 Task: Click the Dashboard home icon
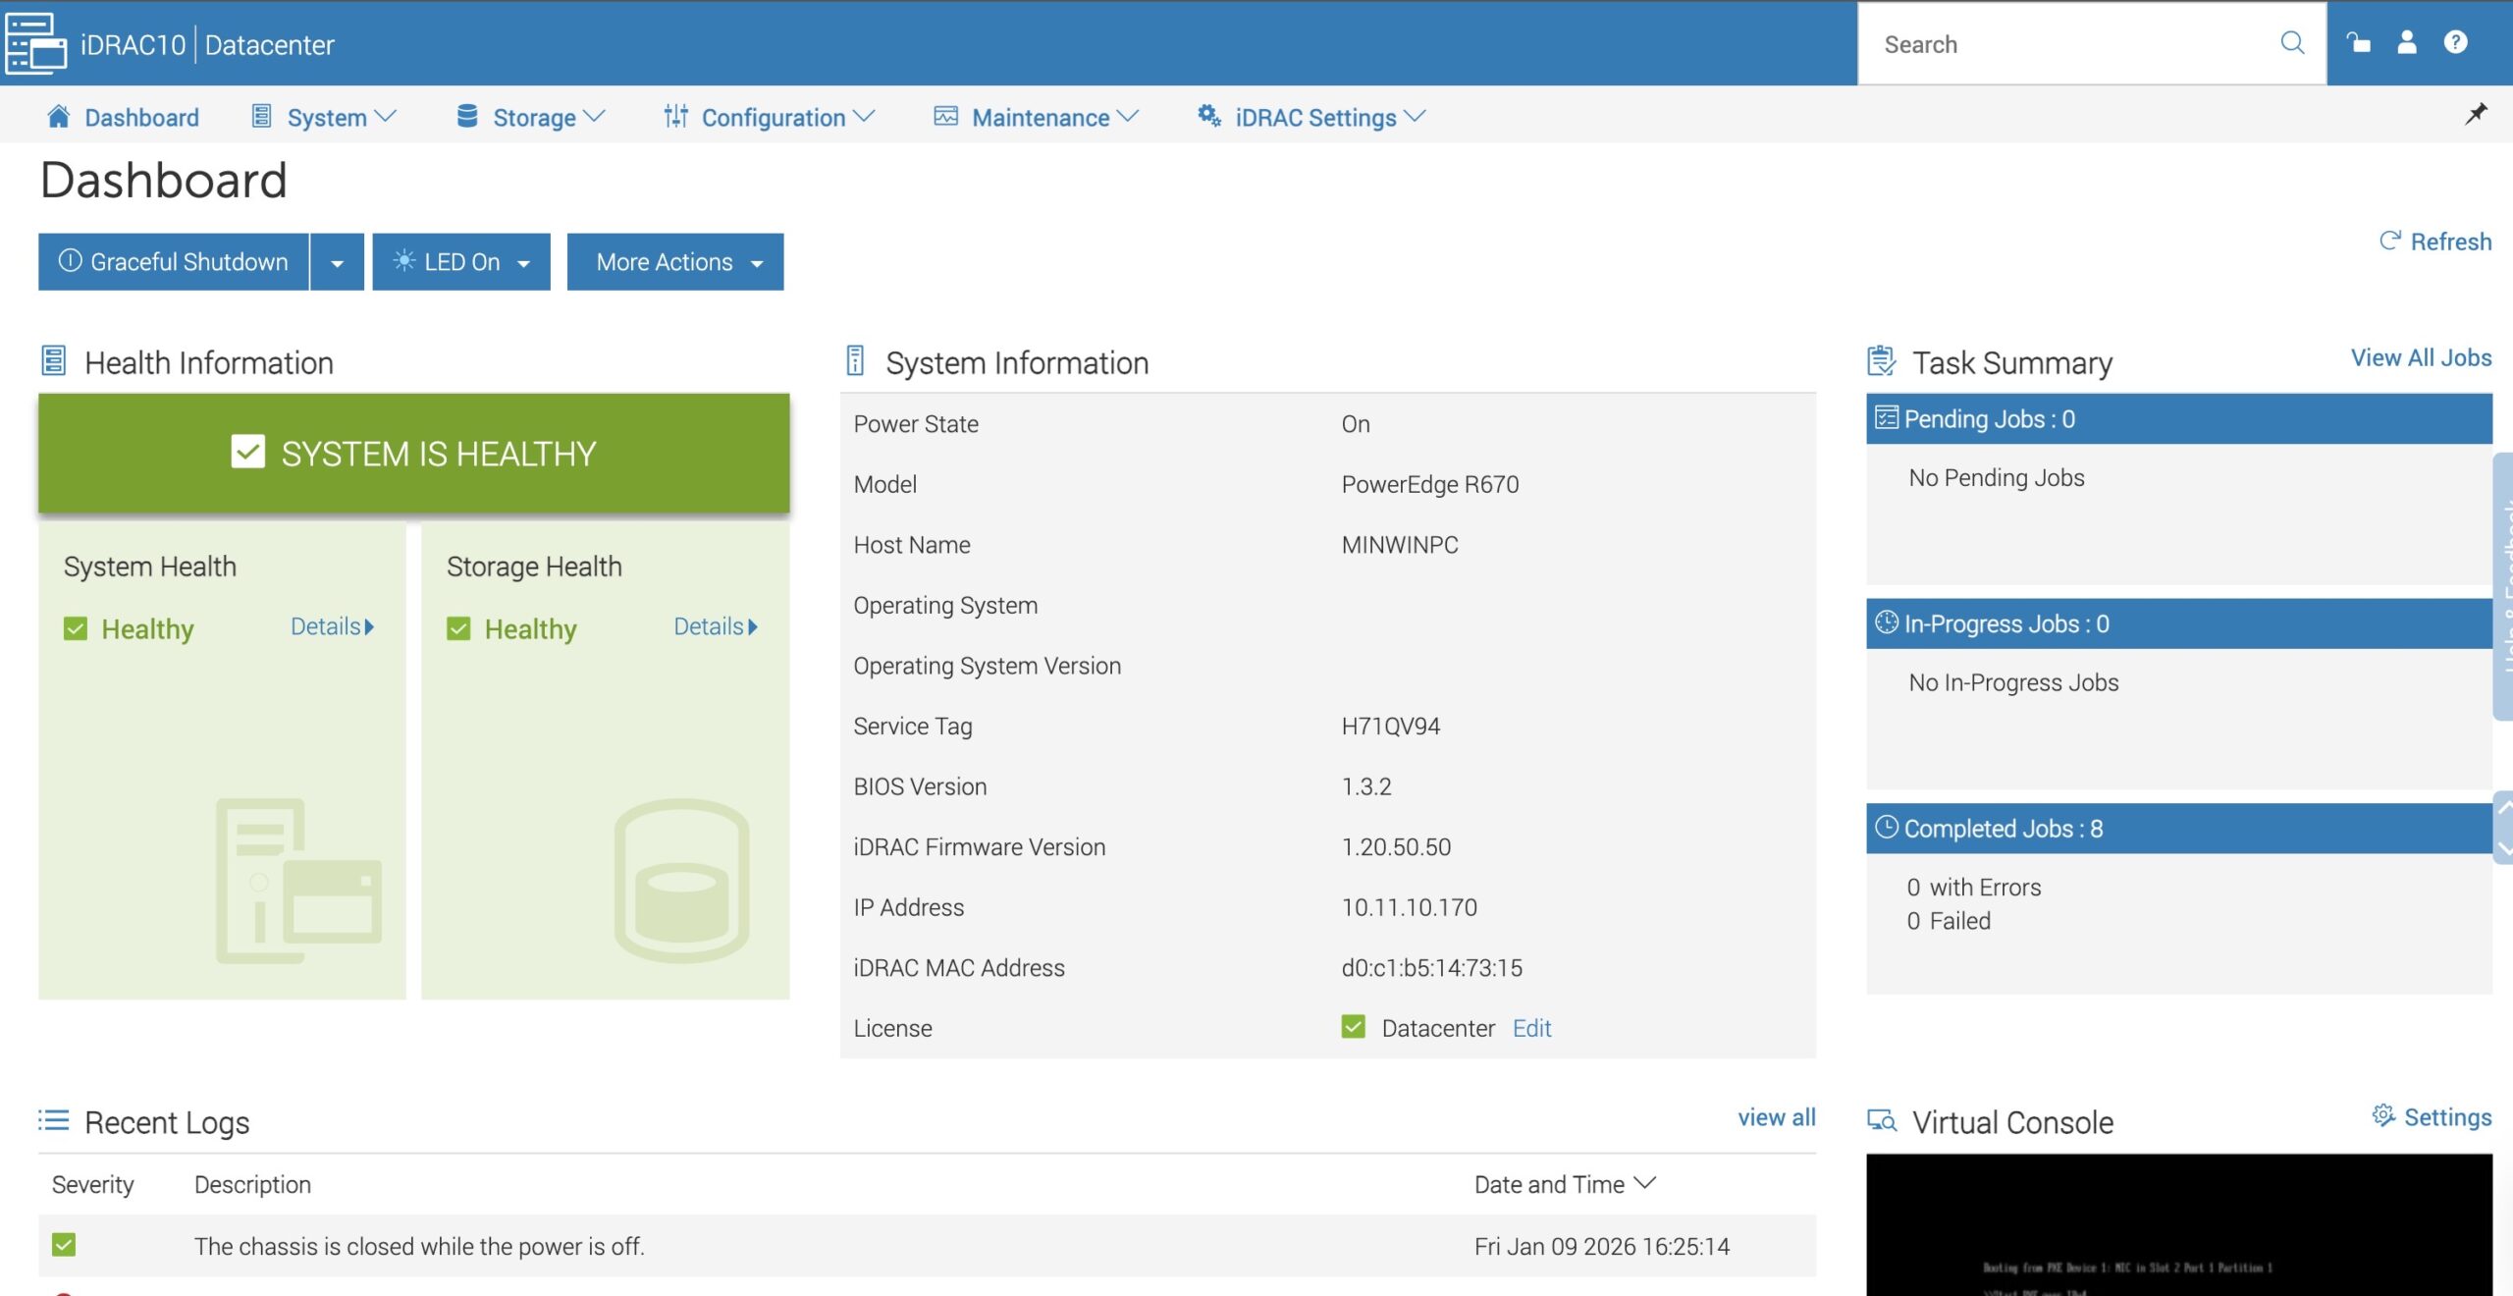tap(58, 117)
